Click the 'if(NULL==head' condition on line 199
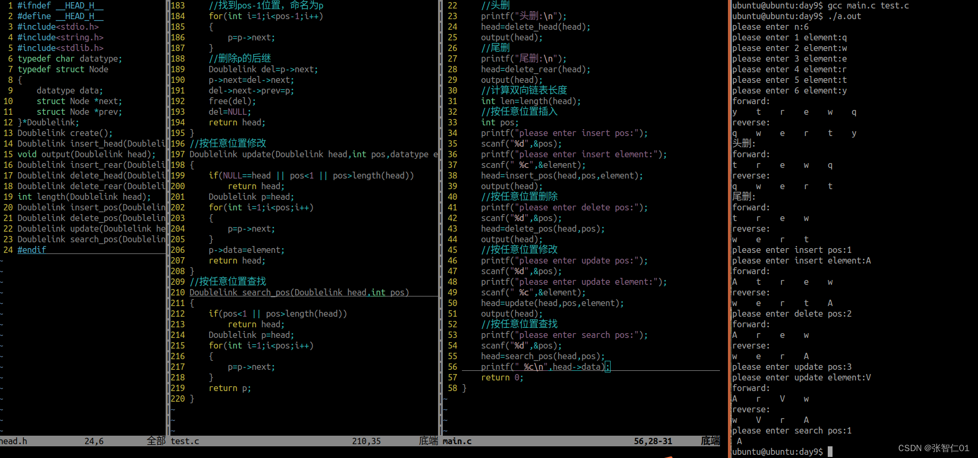The height and width of the screenshot is (458, 978). [311, 175]
